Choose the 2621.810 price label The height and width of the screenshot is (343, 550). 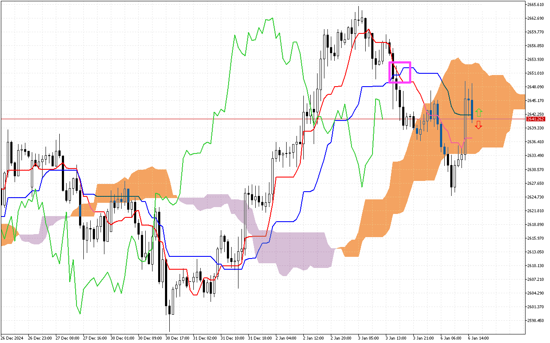pyautogui.click(x=535, y=211)
